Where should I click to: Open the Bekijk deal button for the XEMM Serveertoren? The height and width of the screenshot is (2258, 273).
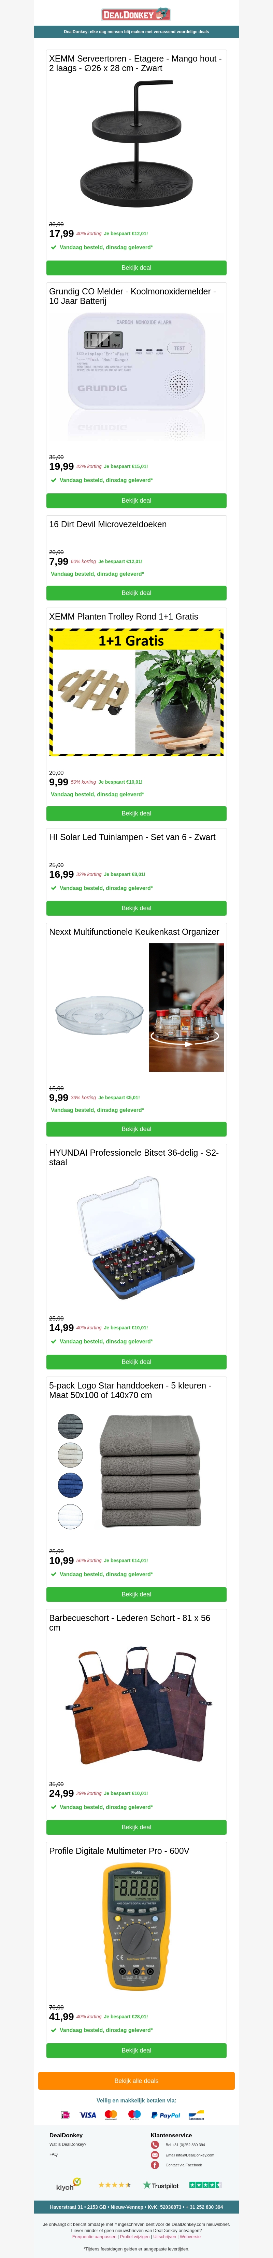click(136, 267)
